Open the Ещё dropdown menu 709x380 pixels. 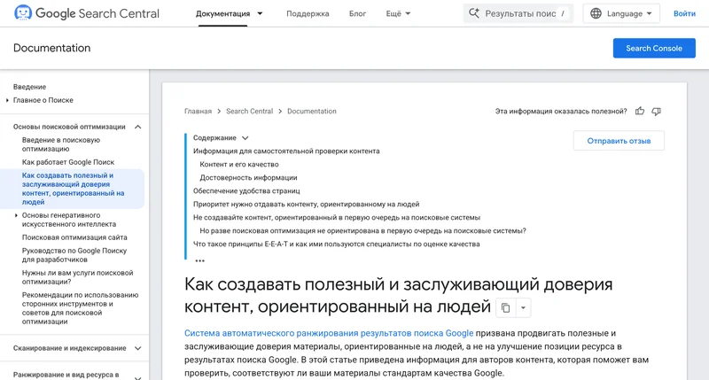[398, 13]
